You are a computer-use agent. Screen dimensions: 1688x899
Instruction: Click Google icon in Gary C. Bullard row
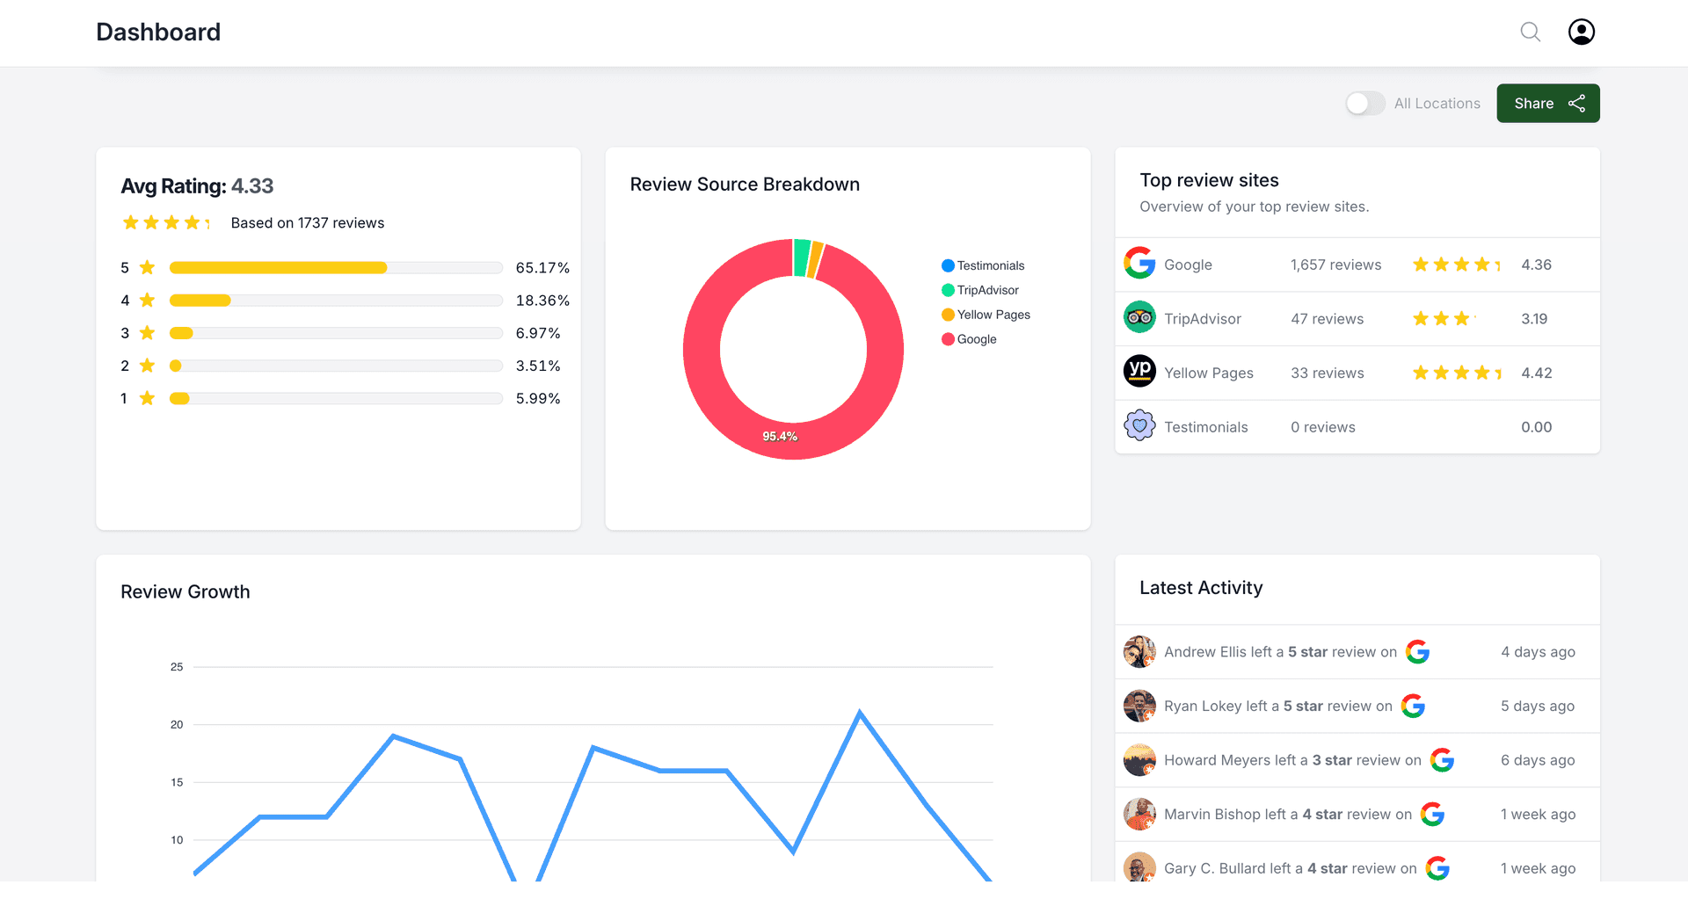[x=1437, y=868]
